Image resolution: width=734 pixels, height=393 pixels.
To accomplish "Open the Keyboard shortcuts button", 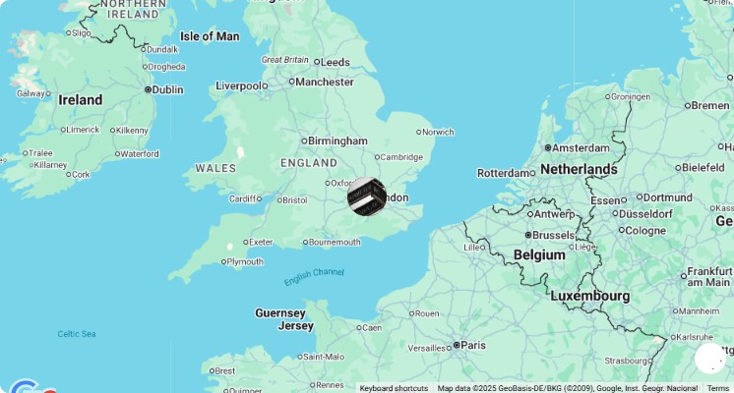I will (394, 388).
